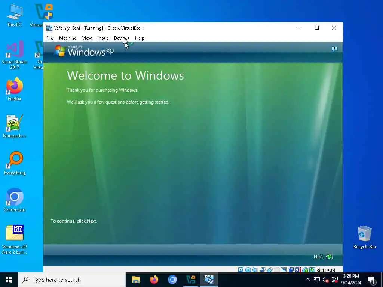This screenshot has width=383, height=287.
Task: Select the Everything search desktop shortcut
Action: pyautogui.click(x=15, y=163)
